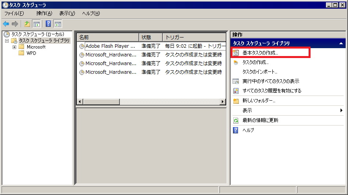348x195 pixels.
Task: Click 基本タスクの作成... action link
Action: point(260,53)
